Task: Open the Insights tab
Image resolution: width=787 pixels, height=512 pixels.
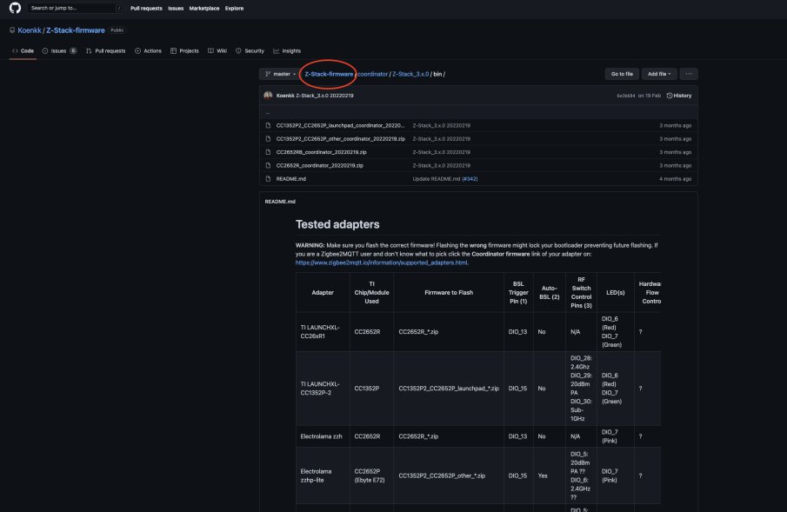Action: tap(287, 50)
